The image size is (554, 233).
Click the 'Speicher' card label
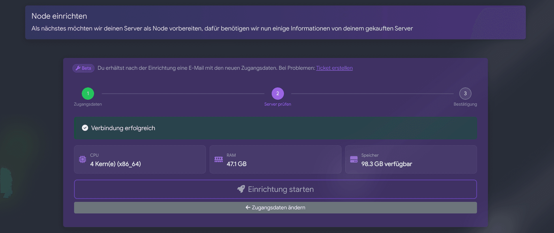click(x=370, y=155)
